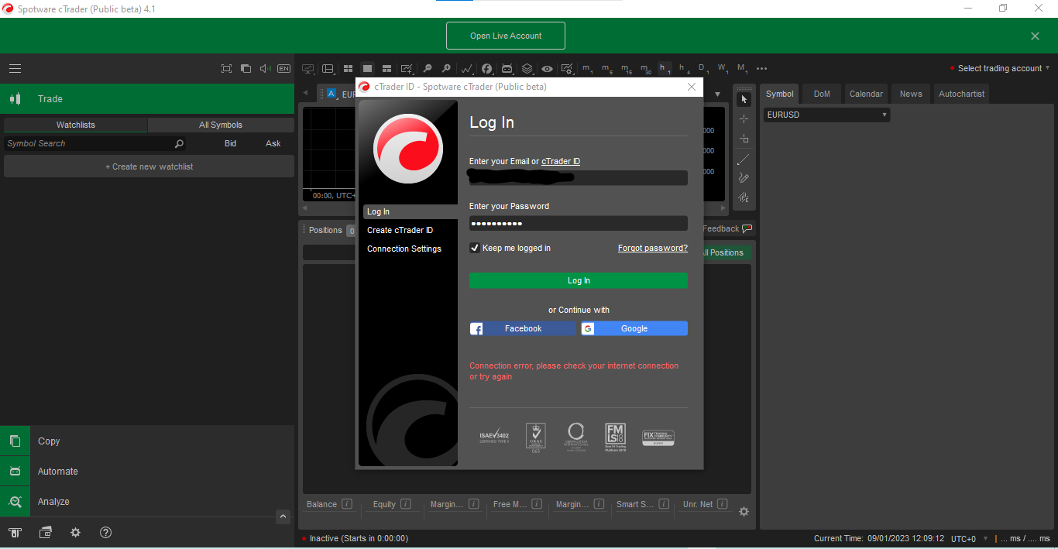Screen dimensions: 1058x549
Task: Open the cTrader ID link
Action: click(x=561, y=161)
